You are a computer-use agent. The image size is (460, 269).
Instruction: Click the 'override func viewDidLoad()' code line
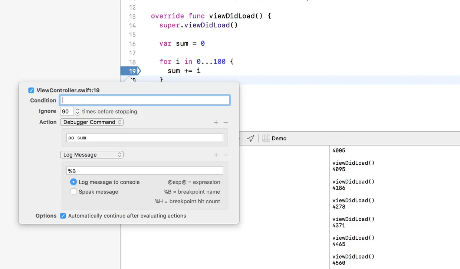point(211,16)
